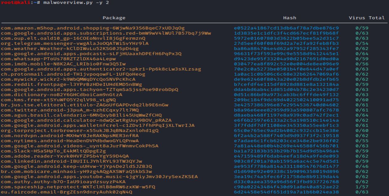This screenshot has width=389, height=196.
Task: Click the 0/60 score for com.kms.free
Action: [x=362, y=100]
